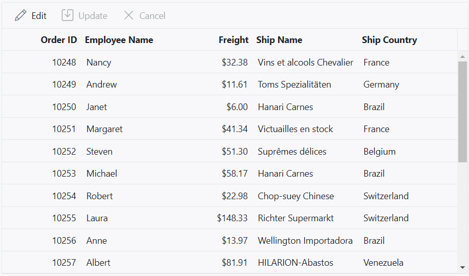This screenshot has width=469, height=276.
Task: Click the Ship Country column header
Action: click(x=389, y=40)
